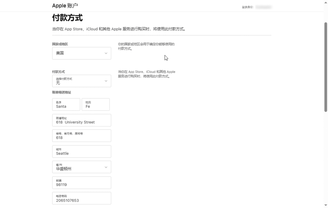Click the chevron arrow in the 美国 country selector
The height and width of the screenshot is (208, 328).
(106, 53)
